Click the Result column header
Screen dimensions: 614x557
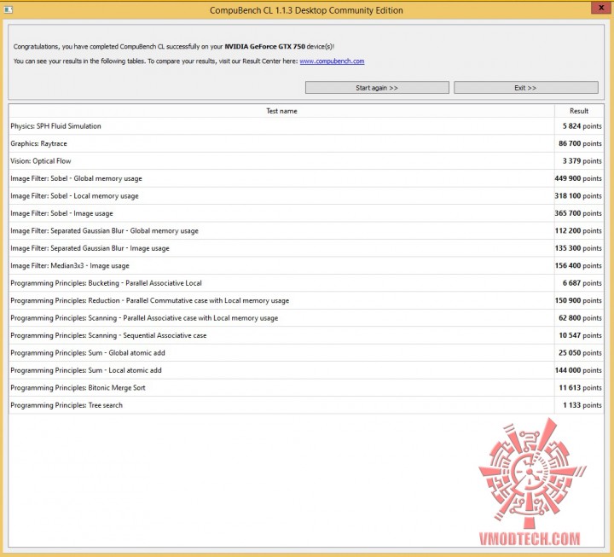click(x=579, y=111)
